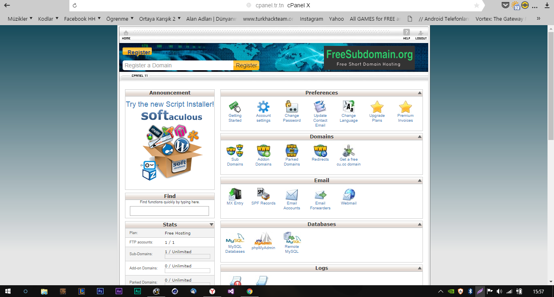Click the Register button beside domain field
Image resolution: width=554 pixels, height=297 pixels.
246,65
